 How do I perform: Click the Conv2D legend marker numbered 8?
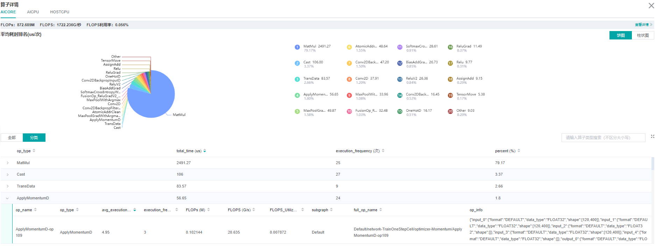349,79
